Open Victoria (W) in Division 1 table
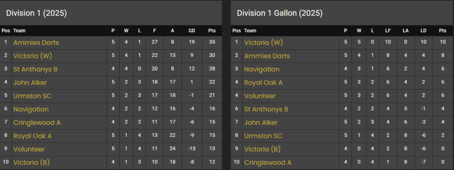 33,56
